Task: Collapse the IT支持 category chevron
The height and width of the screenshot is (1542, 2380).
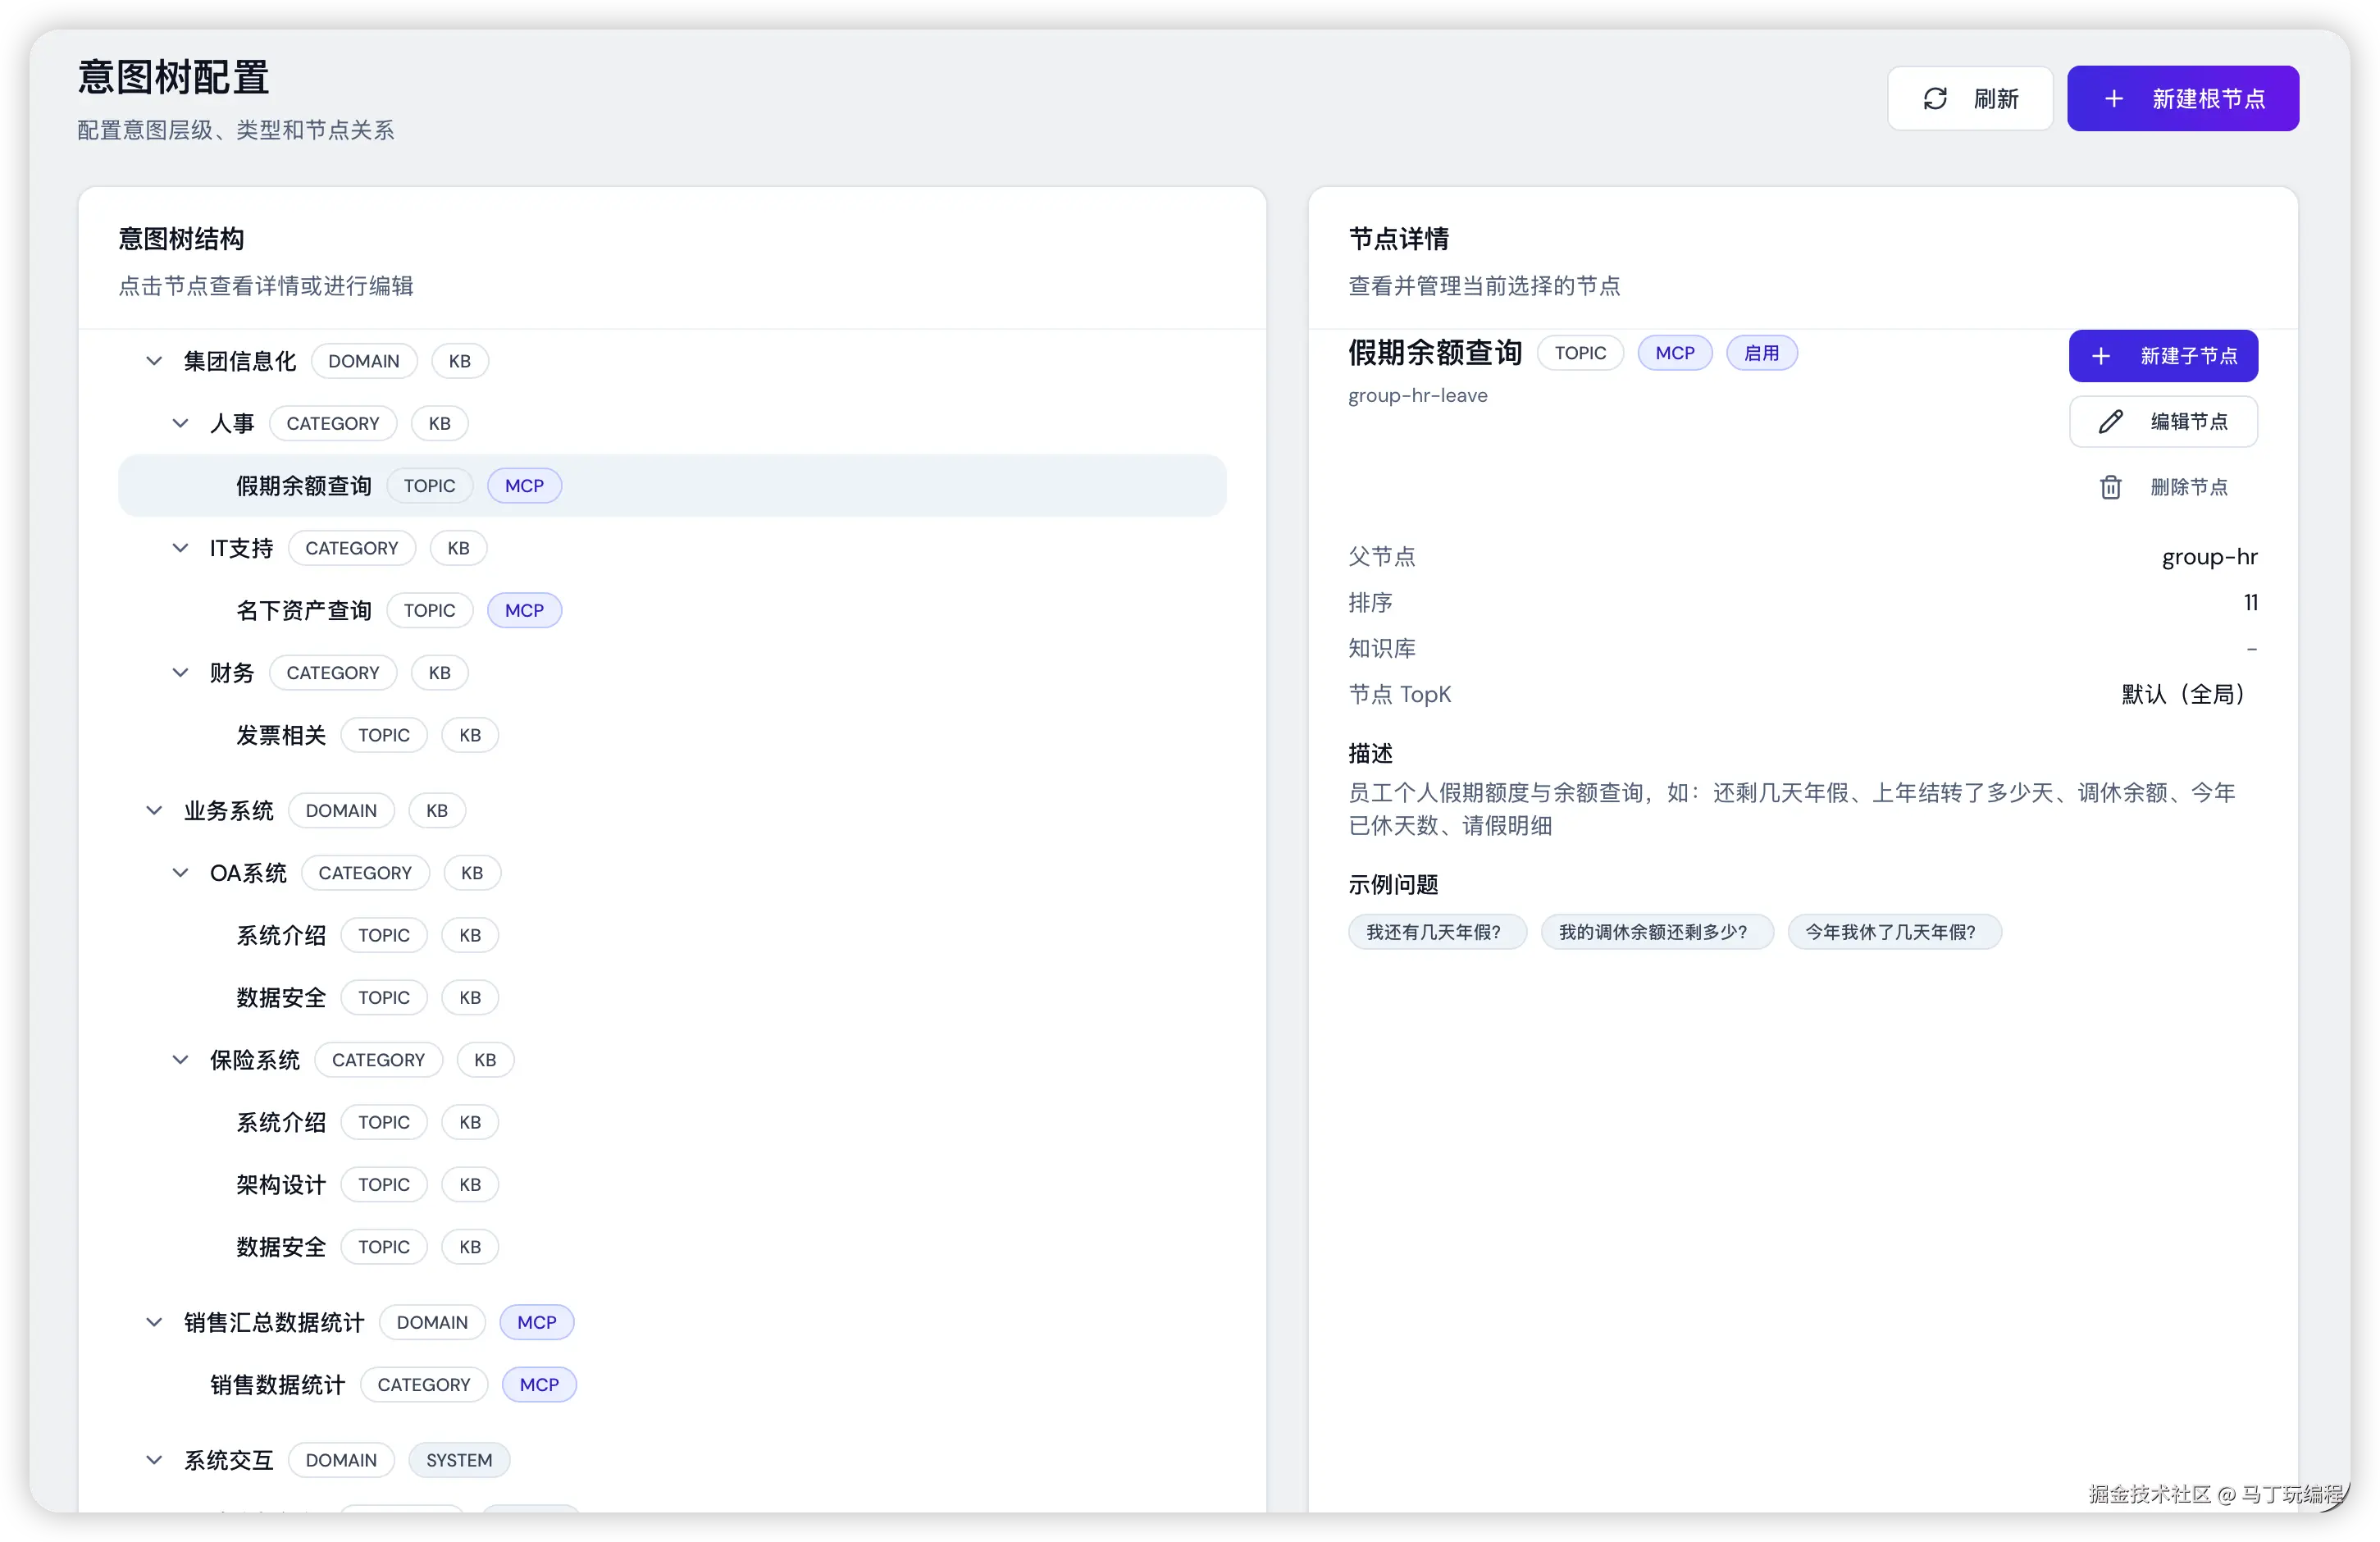Action: click(x=180, y=548)
